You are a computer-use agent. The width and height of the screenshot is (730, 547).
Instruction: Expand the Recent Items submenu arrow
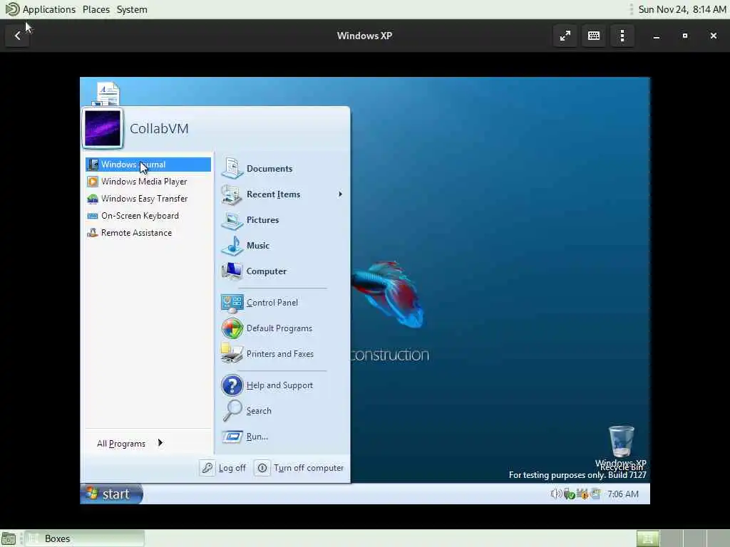click(x=340, y=194)
